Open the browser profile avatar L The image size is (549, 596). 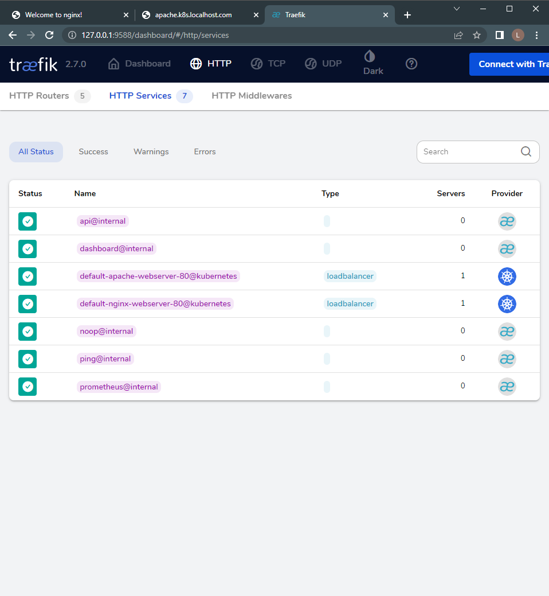point(518,36)
